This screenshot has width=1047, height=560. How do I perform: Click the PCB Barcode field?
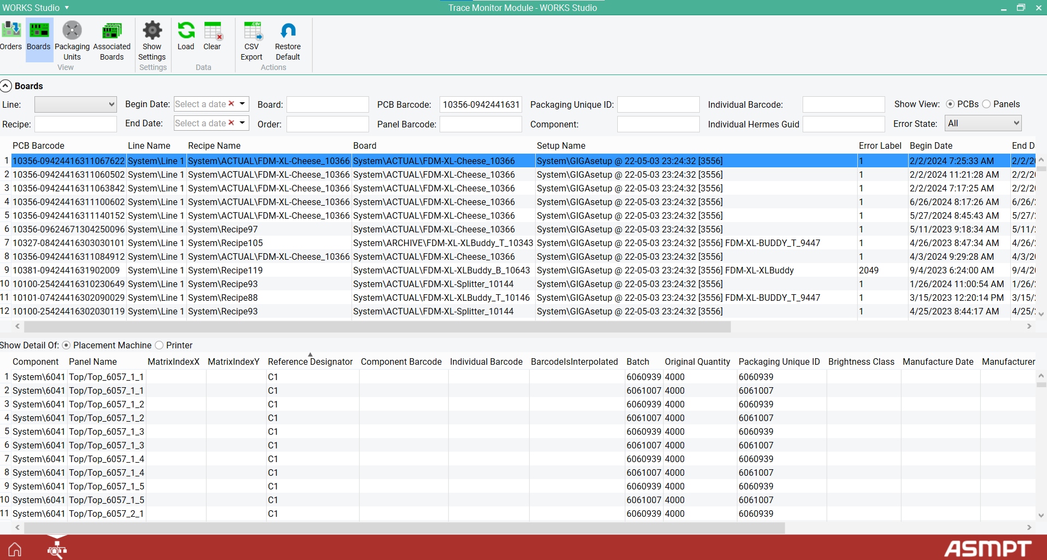click(481, 104)
